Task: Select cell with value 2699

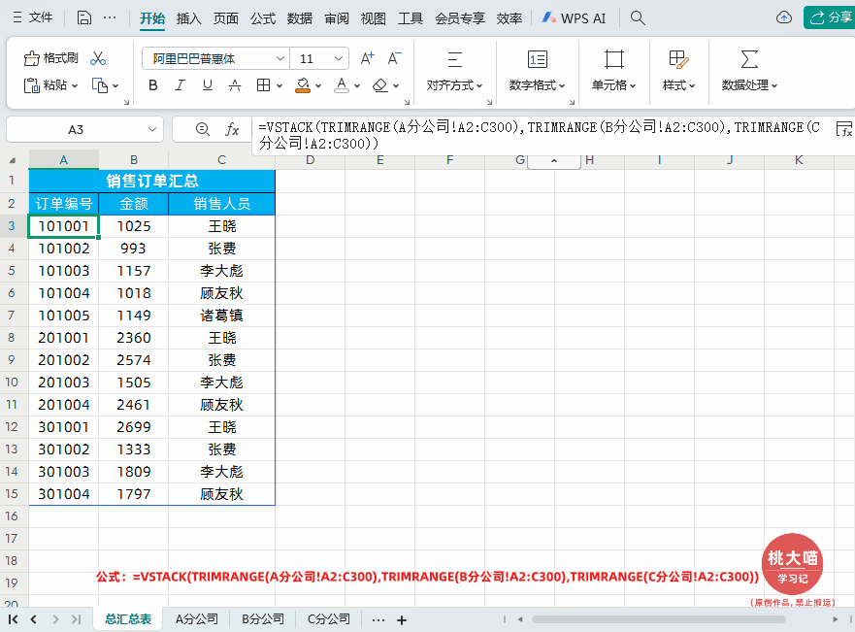Action: [134, 427]
